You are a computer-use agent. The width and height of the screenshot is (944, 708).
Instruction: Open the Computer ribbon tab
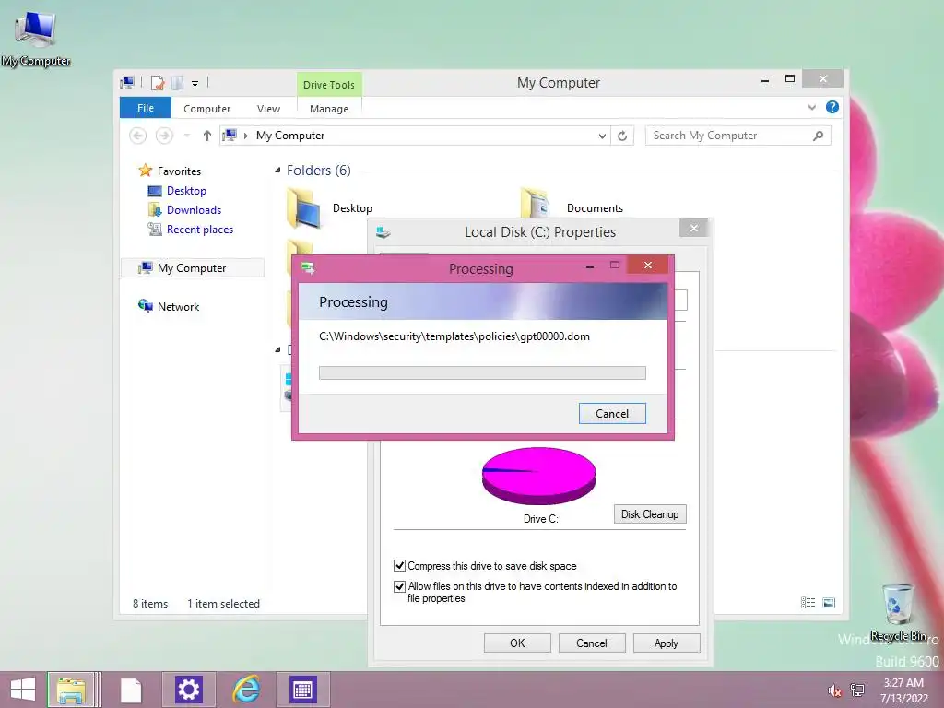[x=207, y=109]
